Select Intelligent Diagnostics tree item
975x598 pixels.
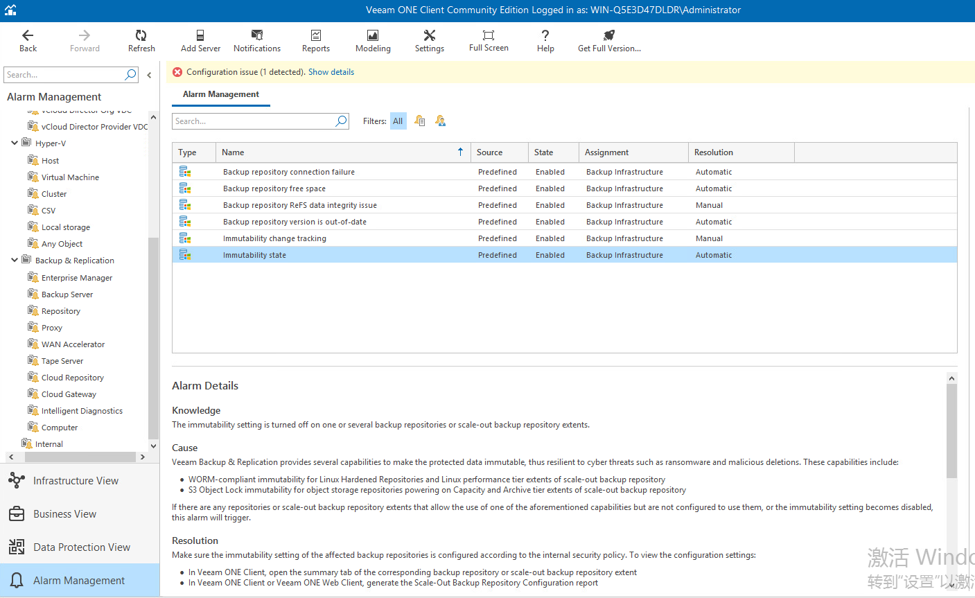(x=82, y=411)
